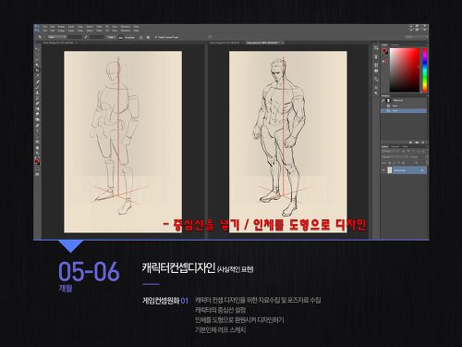Open the left document's title tab
Image resolution: width=462 pixels, height=347 pixels.
[x=58, y=43]
